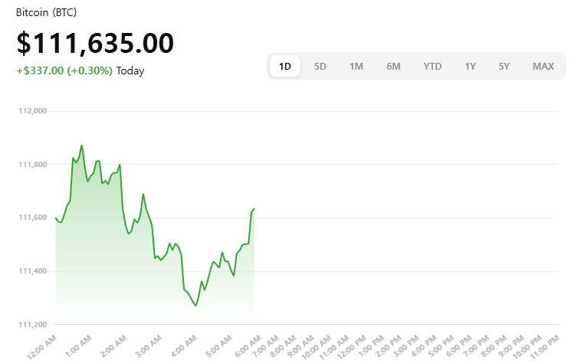The height and width of the screenshot is (364, 581).
Task: Select the YTD range tab
Action: tap(432, 66)
